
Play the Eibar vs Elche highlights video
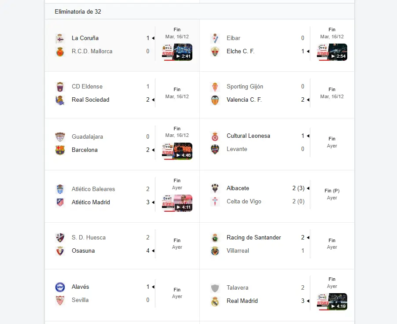point(332,52)
